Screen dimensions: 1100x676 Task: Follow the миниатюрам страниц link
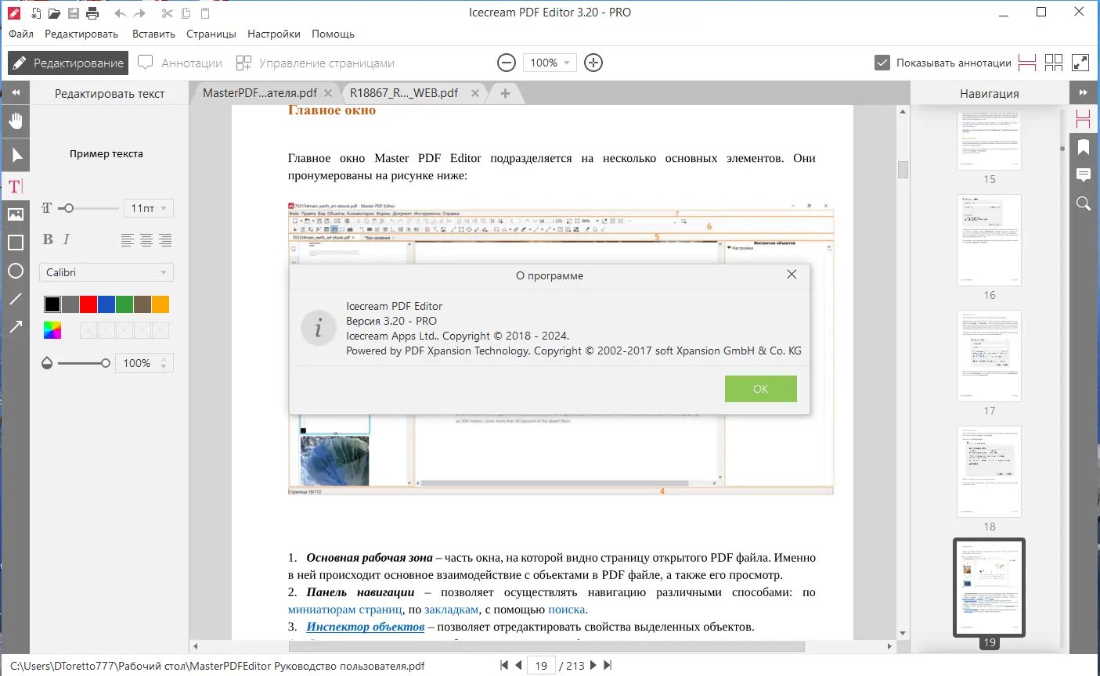345,609
